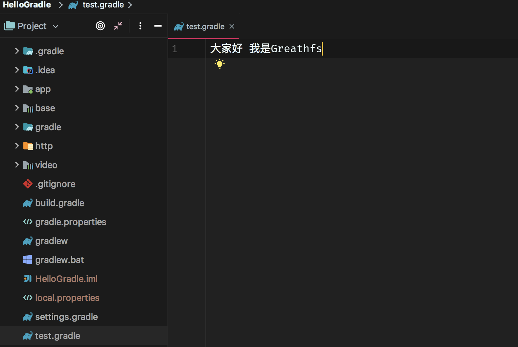Click the HelloGradle breadcrumb
The width and height of the screenshot is (518, 347).
(27, 5)
